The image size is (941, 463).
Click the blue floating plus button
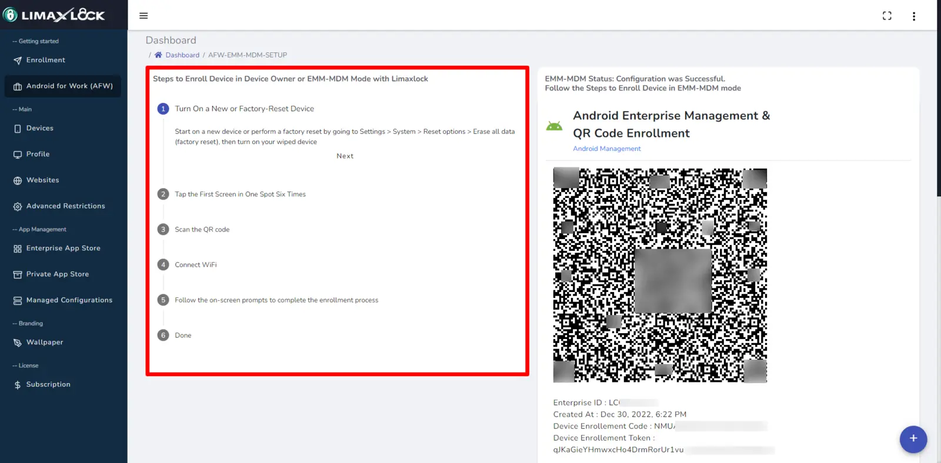[x=913, y=438]
